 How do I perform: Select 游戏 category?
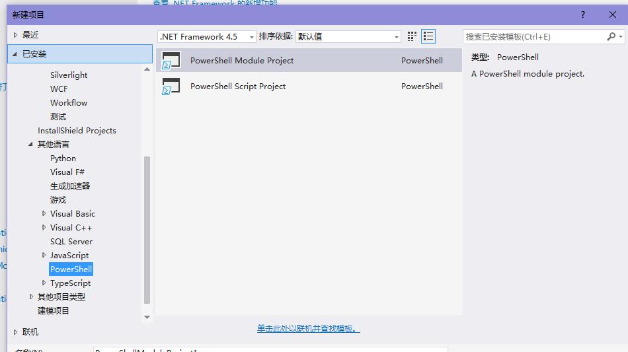[58, 200]
